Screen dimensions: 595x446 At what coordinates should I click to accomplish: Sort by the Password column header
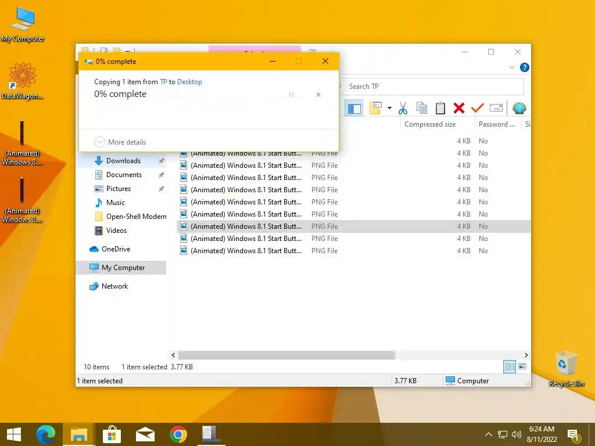pos(499,124)
